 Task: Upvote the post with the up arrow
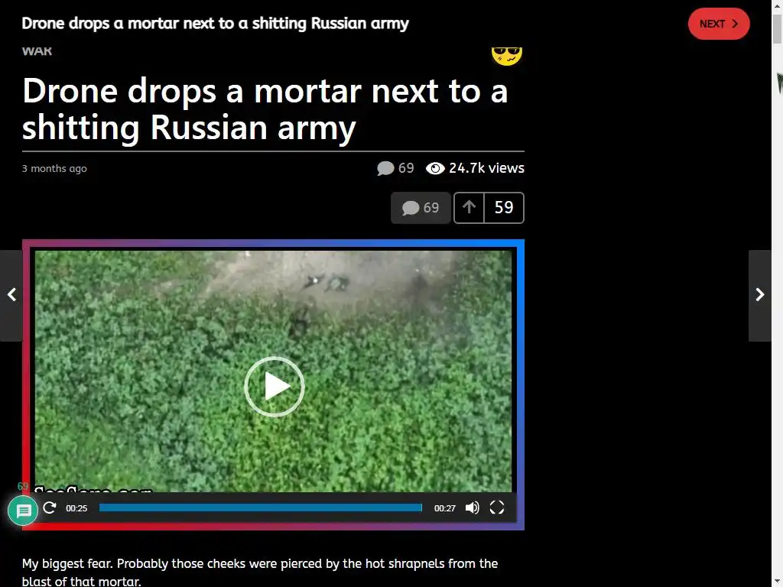tap(469, 207)
